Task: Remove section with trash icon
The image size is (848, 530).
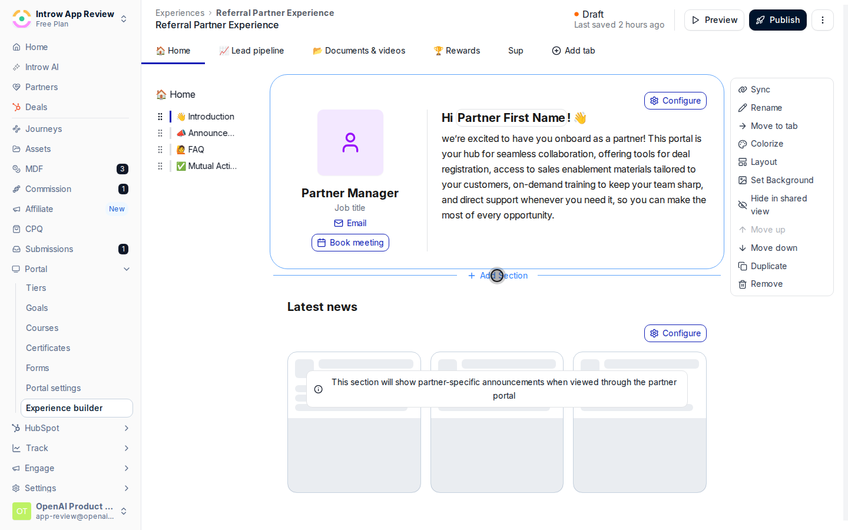Action: 760,284
